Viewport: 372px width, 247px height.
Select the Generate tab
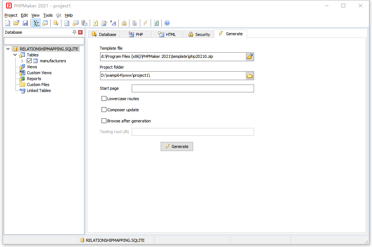(230, 34)
